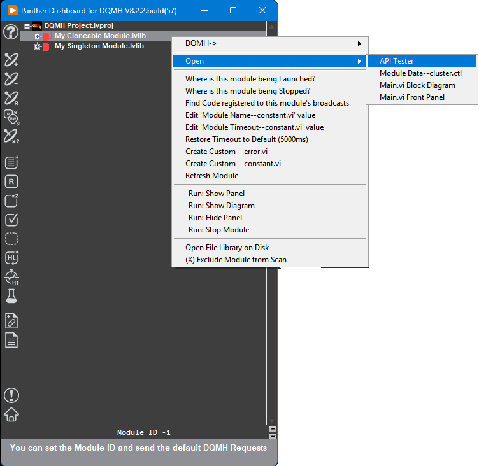Viewport: 479px width, 466px height.
Task: Click the RT module sidebar icon
Action: (x=11, y=277)
